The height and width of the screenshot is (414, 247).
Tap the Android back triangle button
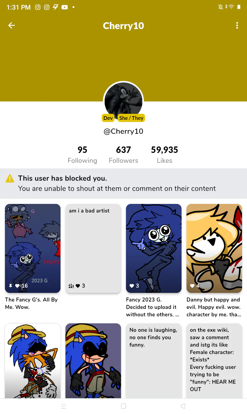[x=183, y=406]
